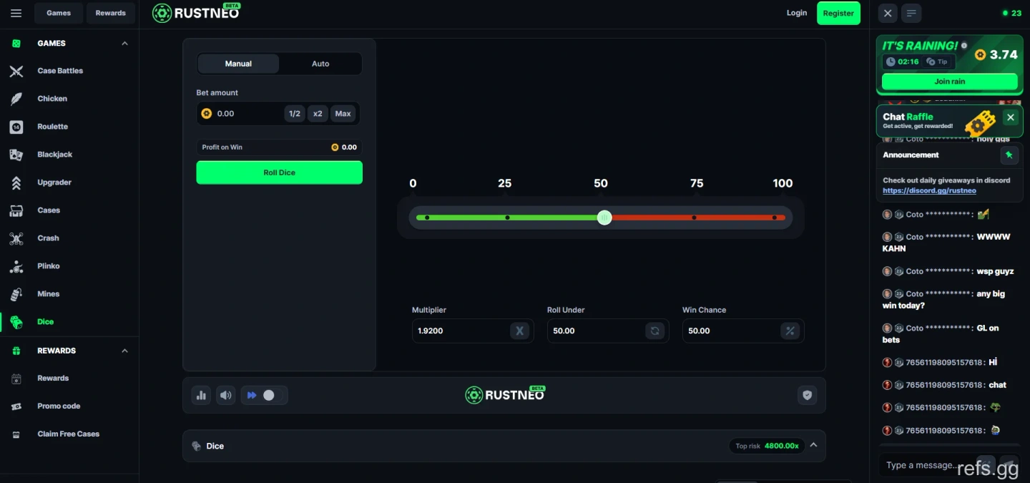Viewport: 1030px width, 483px height.
Task: Open Promo code page
Action: pos(59,406)
